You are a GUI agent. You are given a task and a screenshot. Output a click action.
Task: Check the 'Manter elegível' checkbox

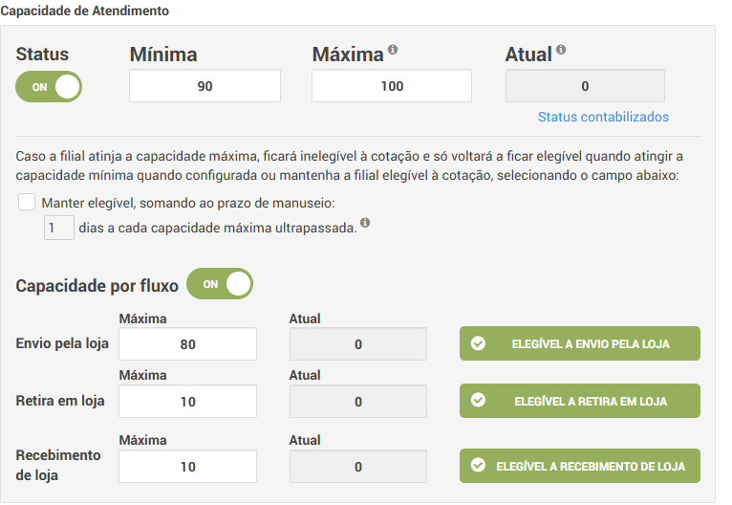[27, 203]
